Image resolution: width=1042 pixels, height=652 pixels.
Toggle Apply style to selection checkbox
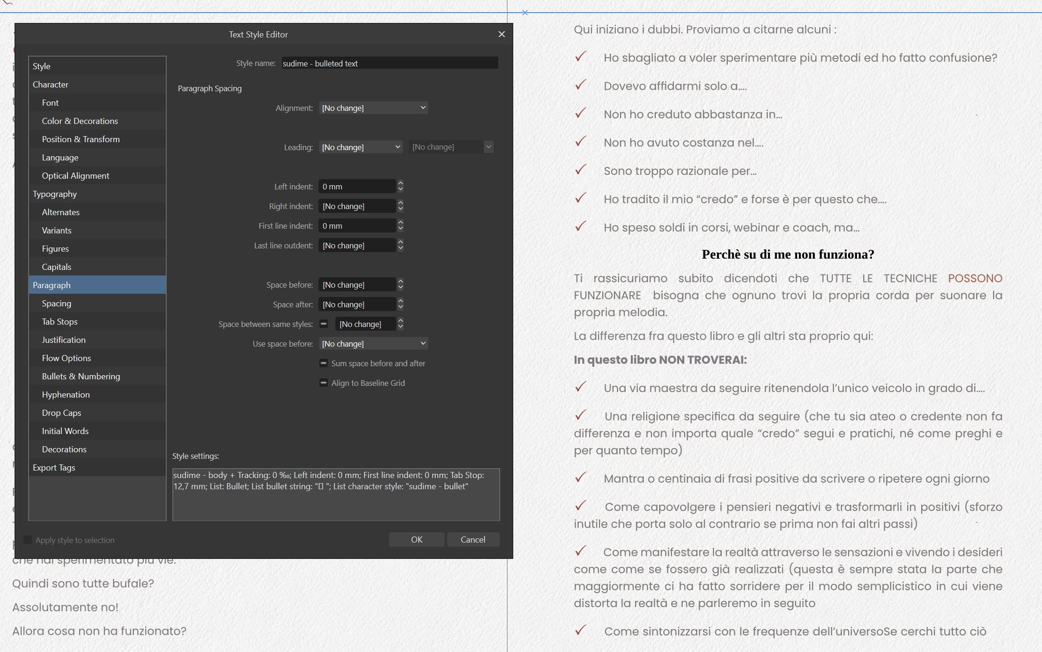28,540
